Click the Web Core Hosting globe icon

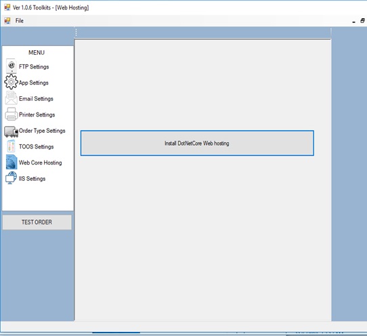pyautogui.click(x=12, y=162)
